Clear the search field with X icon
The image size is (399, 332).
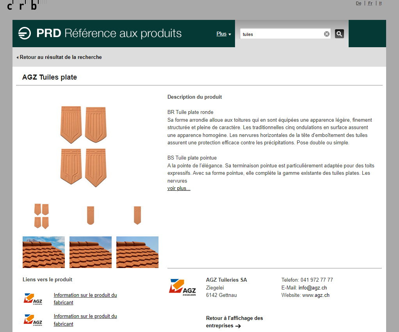click(x=327, y=34)
